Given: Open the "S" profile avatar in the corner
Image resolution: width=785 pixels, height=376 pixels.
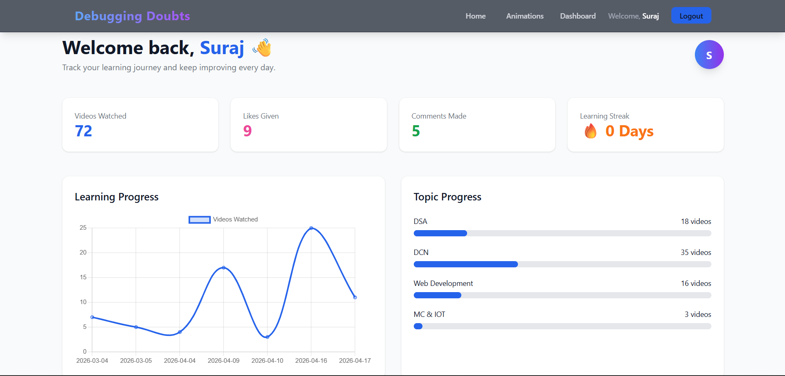Looking at the screenshot, I should [709, 54].
